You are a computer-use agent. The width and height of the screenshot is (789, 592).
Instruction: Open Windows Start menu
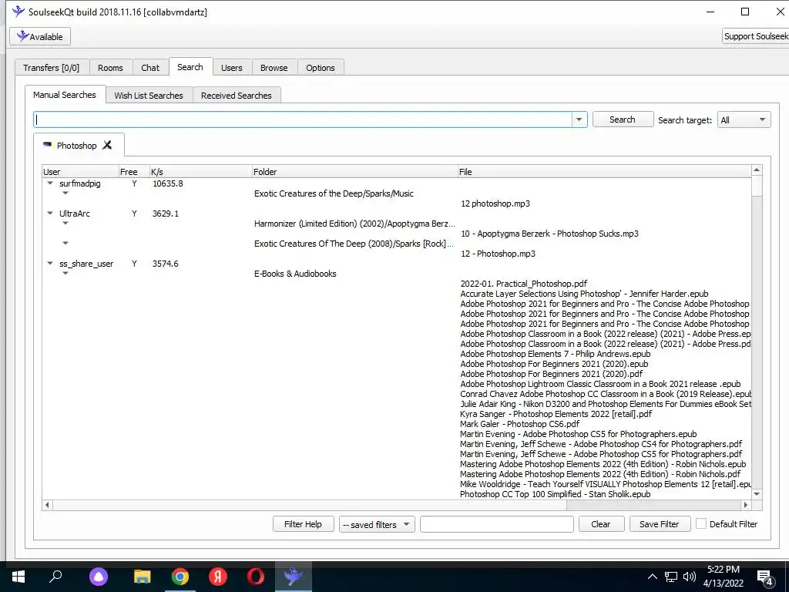[18, 577]
